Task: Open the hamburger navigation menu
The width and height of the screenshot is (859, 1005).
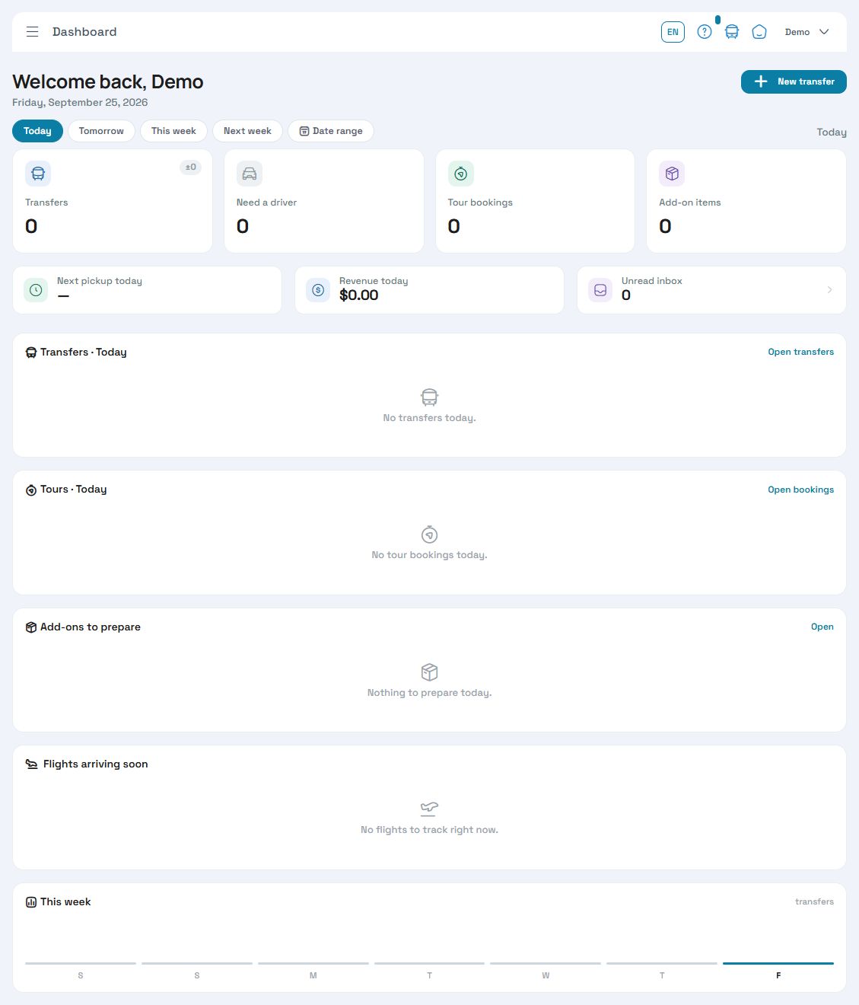Action: click(x=32, y=32)
